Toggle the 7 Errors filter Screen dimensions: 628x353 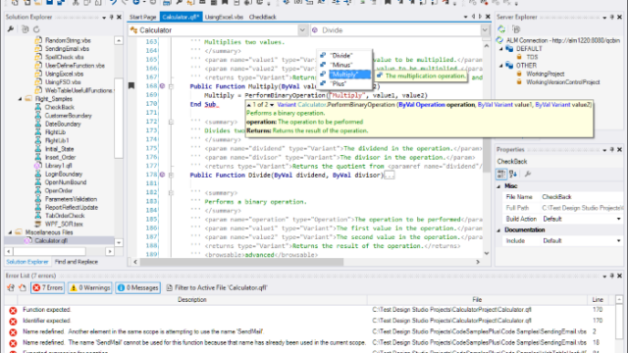click(48, 287)
